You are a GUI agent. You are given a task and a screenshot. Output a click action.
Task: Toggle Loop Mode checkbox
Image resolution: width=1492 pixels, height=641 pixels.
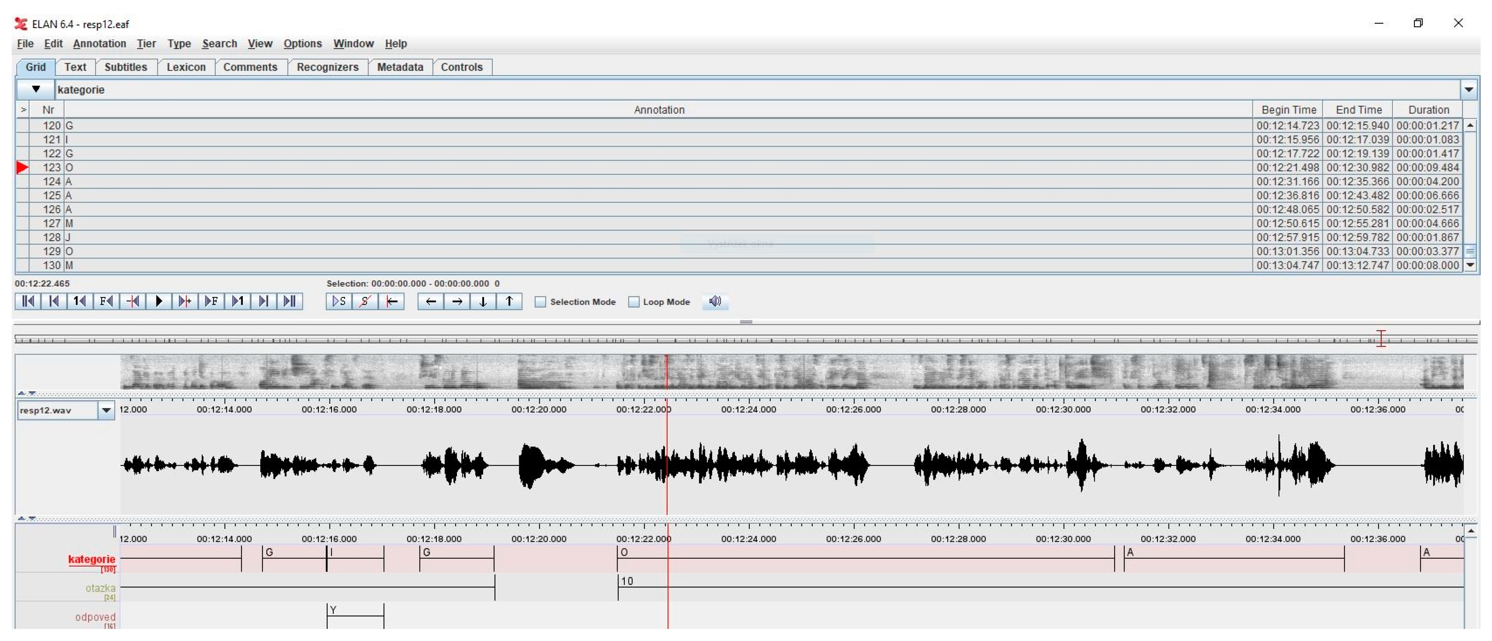pyautogui.click(x=634, y=302)
